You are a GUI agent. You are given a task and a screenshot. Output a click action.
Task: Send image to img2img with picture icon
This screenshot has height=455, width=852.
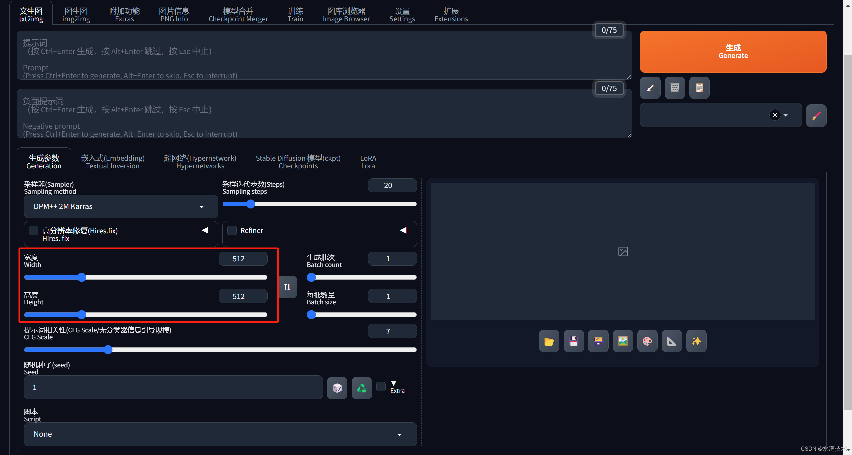pyautogui.click(x=623, y=341)
